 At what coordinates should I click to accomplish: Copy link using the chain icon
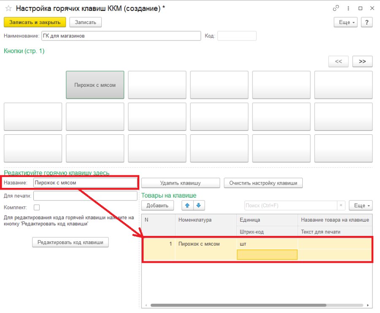336,8
